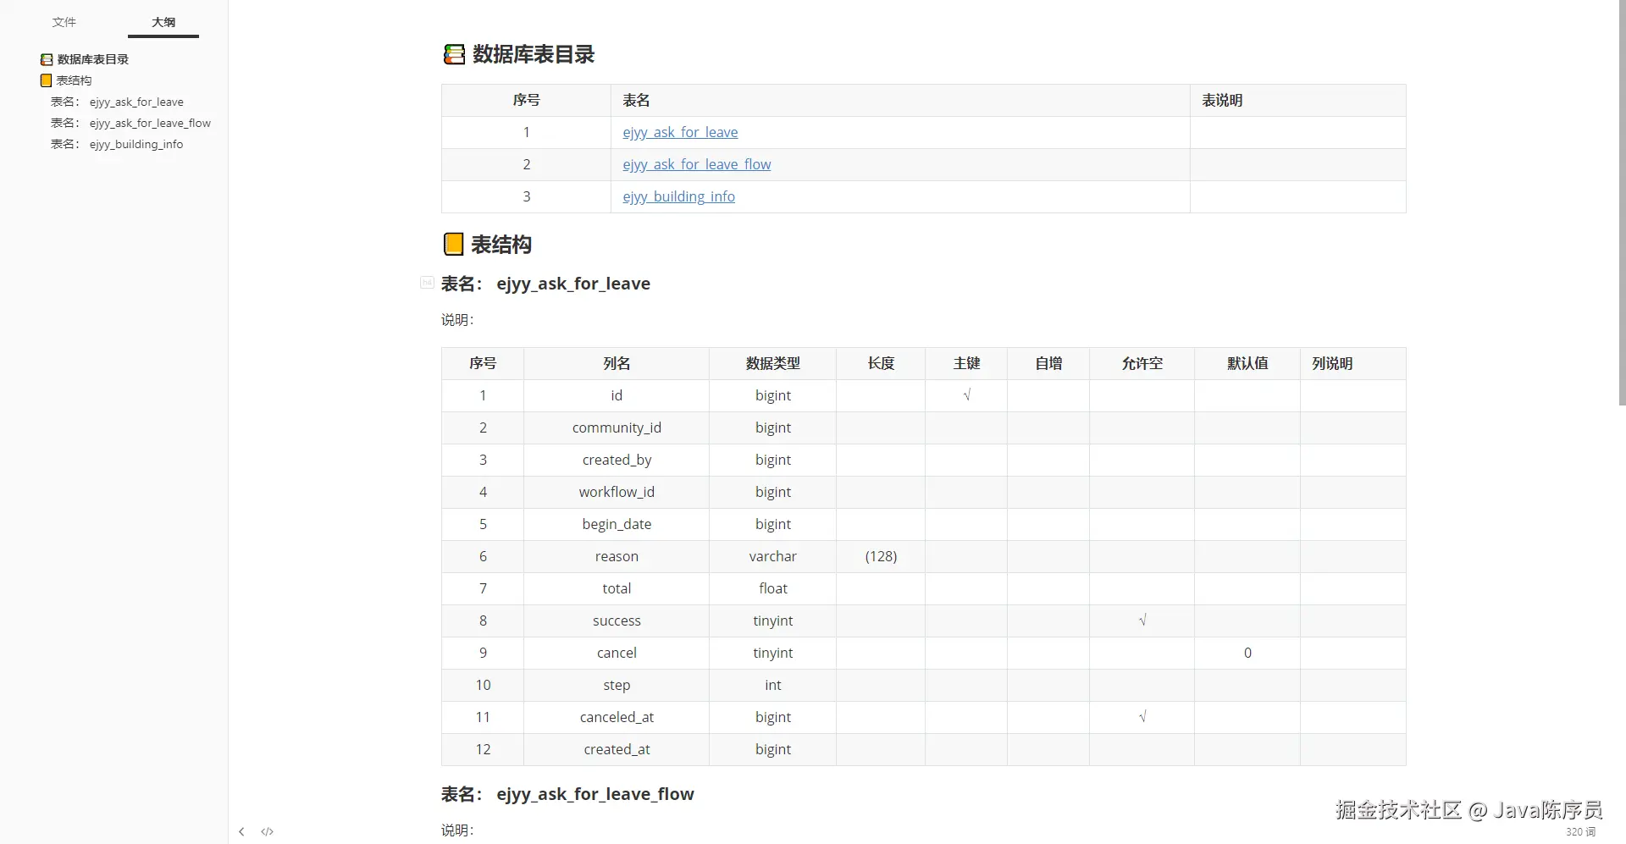Click the id cell in the 列名 column
This screenshot has height=844, width=1626.
pyautogui.click(x=617, y=396)
